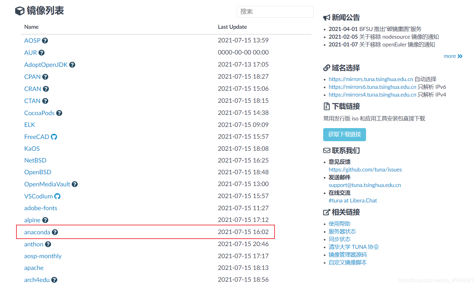The image size is (476, 286).
Task: View more news via the more link
Action: pos(453,56)
